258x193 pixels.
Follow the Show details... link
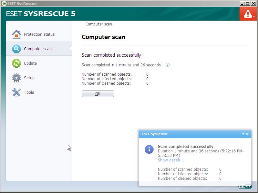171,160
